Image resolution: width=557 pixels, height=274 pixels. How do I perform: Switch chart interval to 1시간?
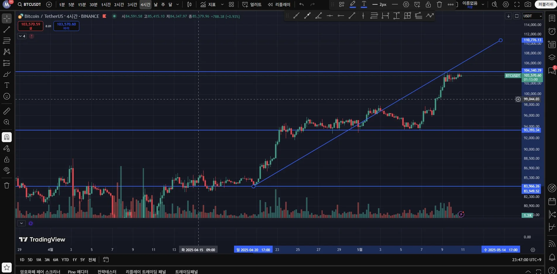point(106,4)
